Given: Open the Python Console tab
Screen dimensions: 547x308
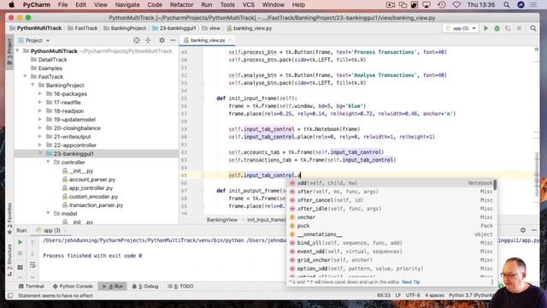Looking at the screenshot, I should coord(73,287).
